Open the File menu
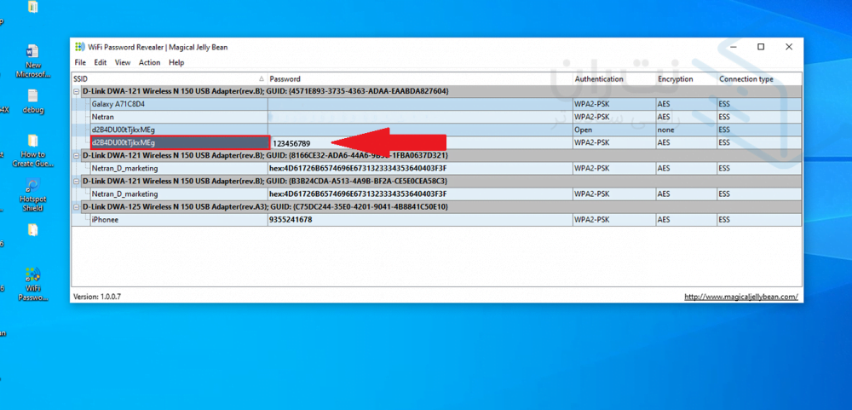The image size is (852, 410). click(80, 62)
